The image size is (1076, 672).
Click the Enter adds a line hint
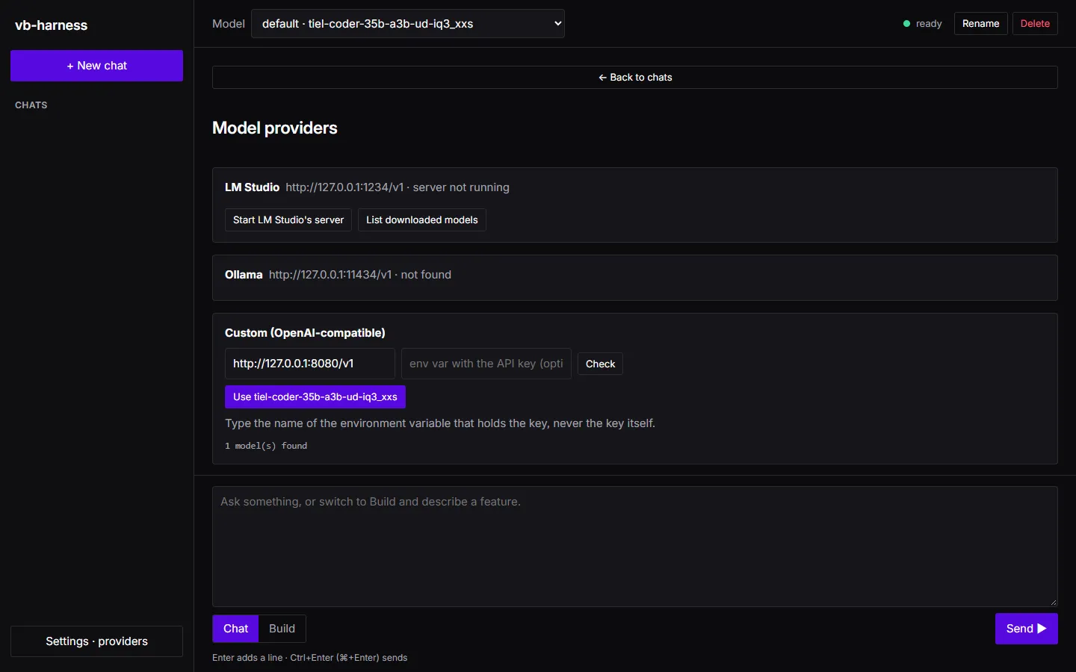[x=310, y=658]
